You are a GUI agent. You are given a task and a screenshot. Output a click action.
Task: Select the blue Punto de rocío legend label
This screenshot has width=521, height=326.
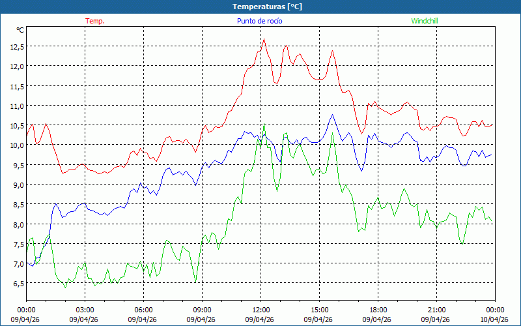(x=259, y=21)
